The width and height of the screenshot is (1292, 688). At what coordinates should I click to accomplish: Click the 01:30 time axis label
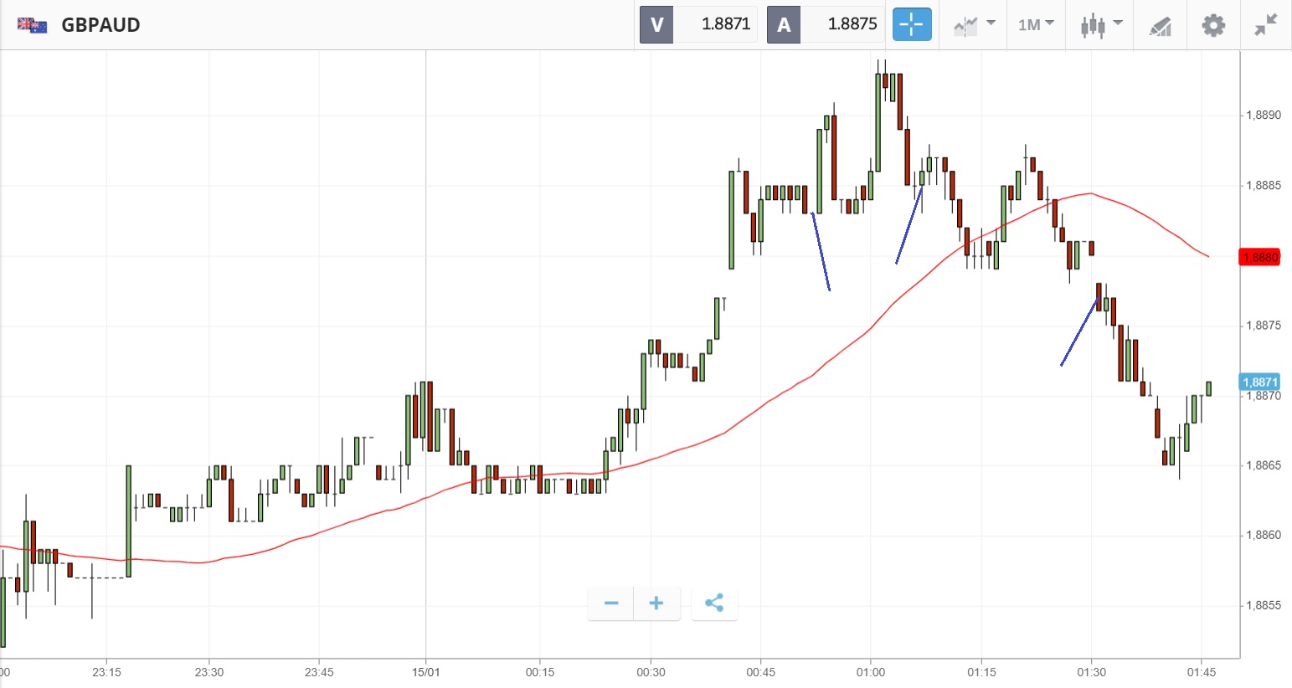coord(1091,672)
